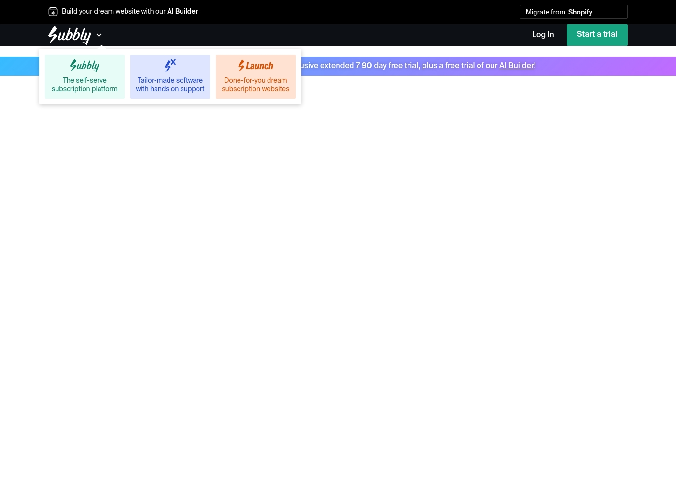Select Done-for-you dream subscription websites card

[x=255, y=76]
